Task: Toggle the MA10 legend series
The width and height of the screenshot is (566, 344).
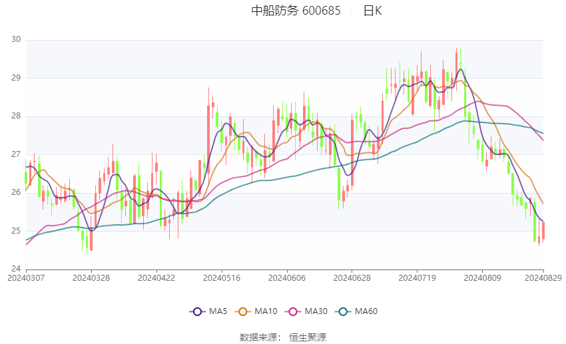Action: click(x=256, y=311)
